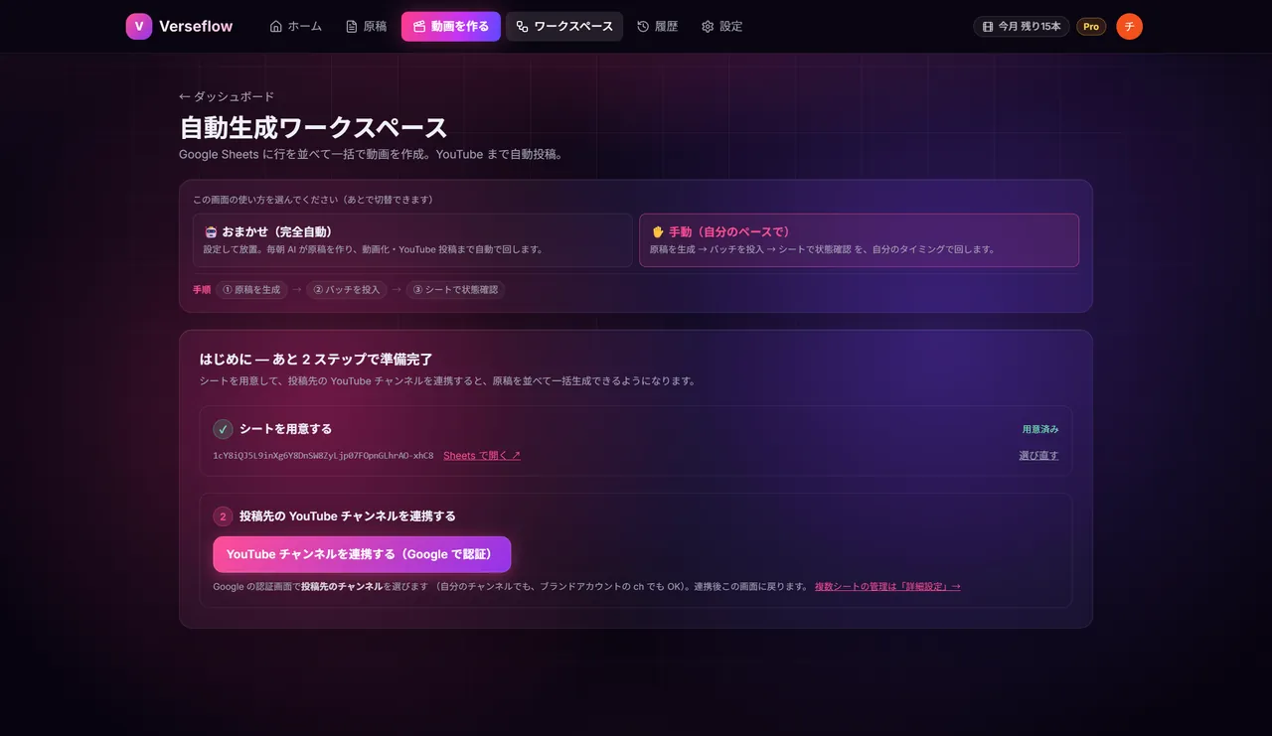Go to ホーム in the nav bar
Screen dimensions: 1272x736
(x=296, y=27)
